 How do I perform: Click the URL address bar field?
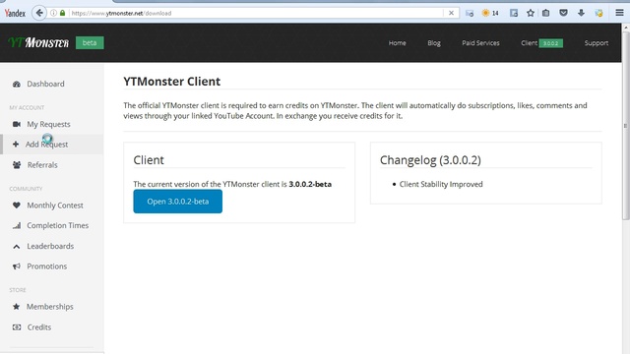pos(257,13)
